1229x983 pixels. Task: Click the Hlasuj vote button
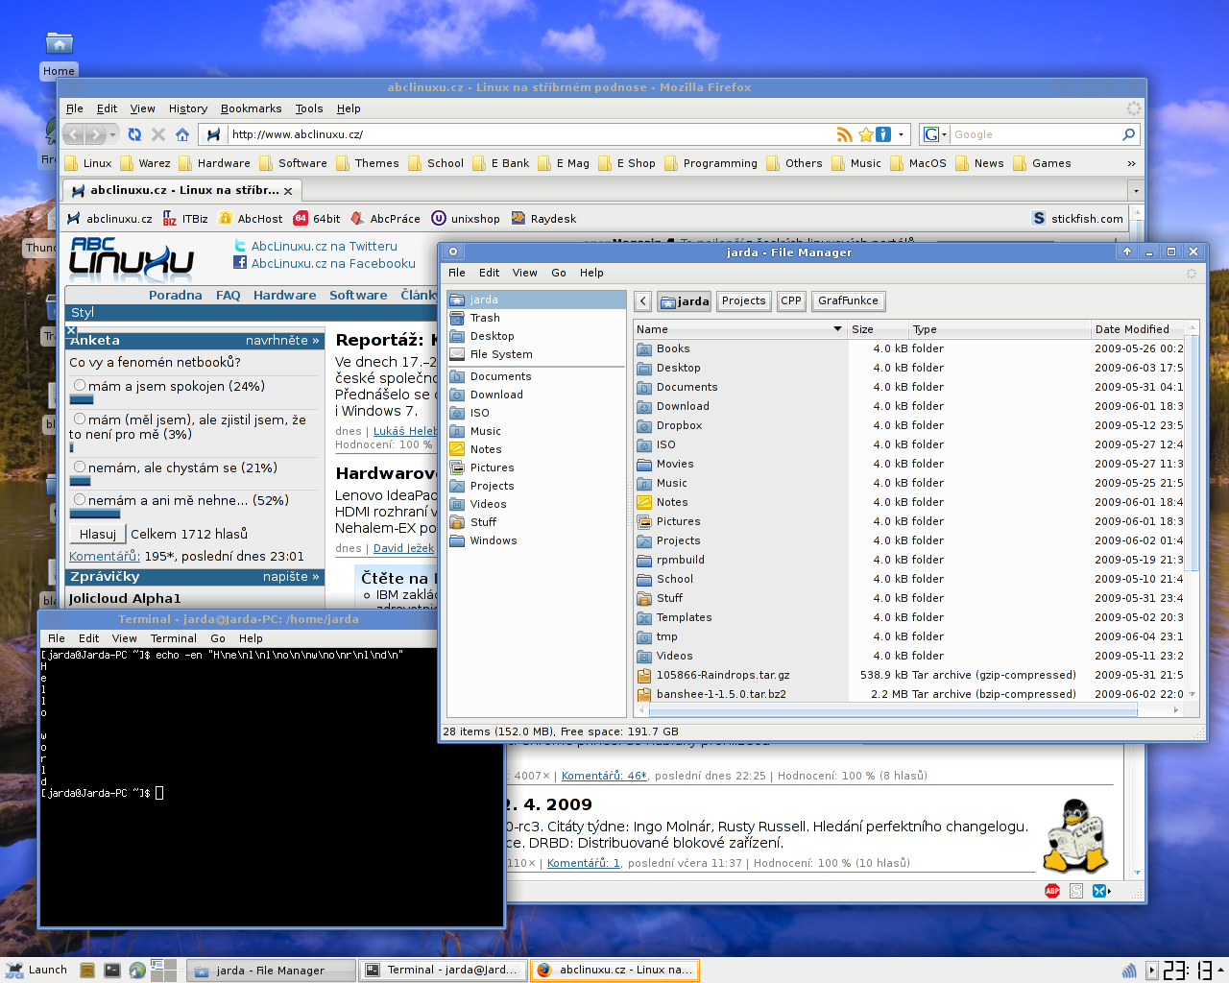coord(98,534)
